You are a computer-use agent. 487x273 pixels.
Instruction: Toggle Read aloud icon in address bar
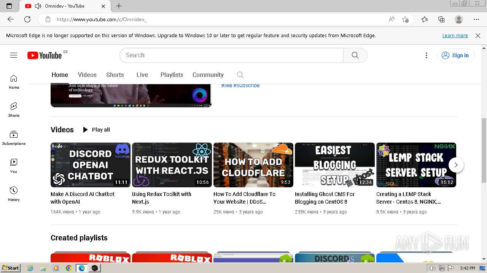[392, 19]
